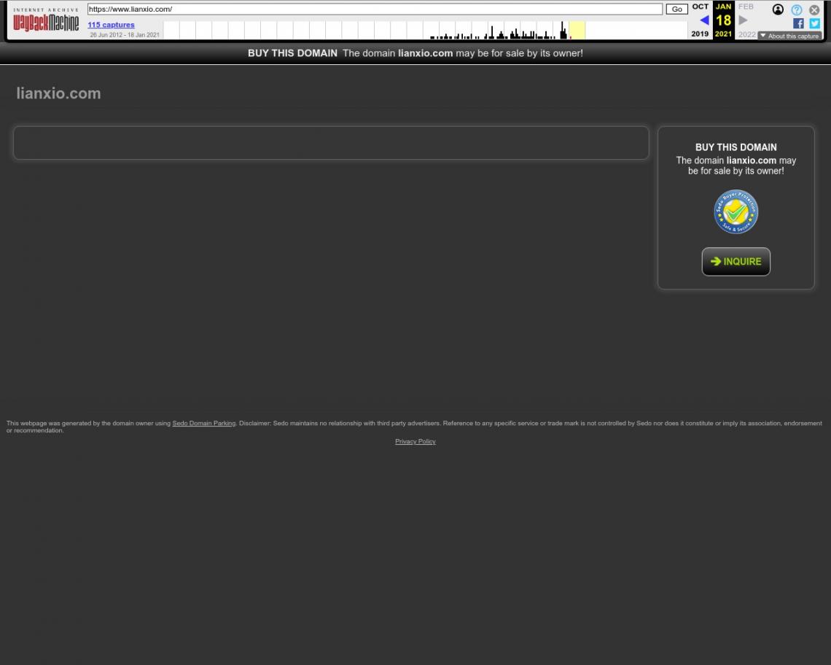Click the lianxio.com page heading
The height and width of the screenshot is (665, 831).
point(58,93)
